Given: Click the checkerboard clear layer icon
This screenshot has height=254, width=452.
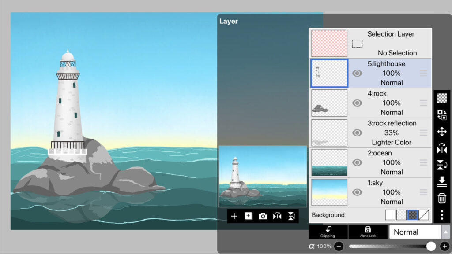Looking at the screenshot, I should click(442, 98).
